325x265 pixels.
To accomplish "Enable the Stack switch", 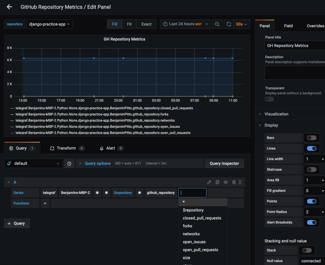I will tap(307, 250).
